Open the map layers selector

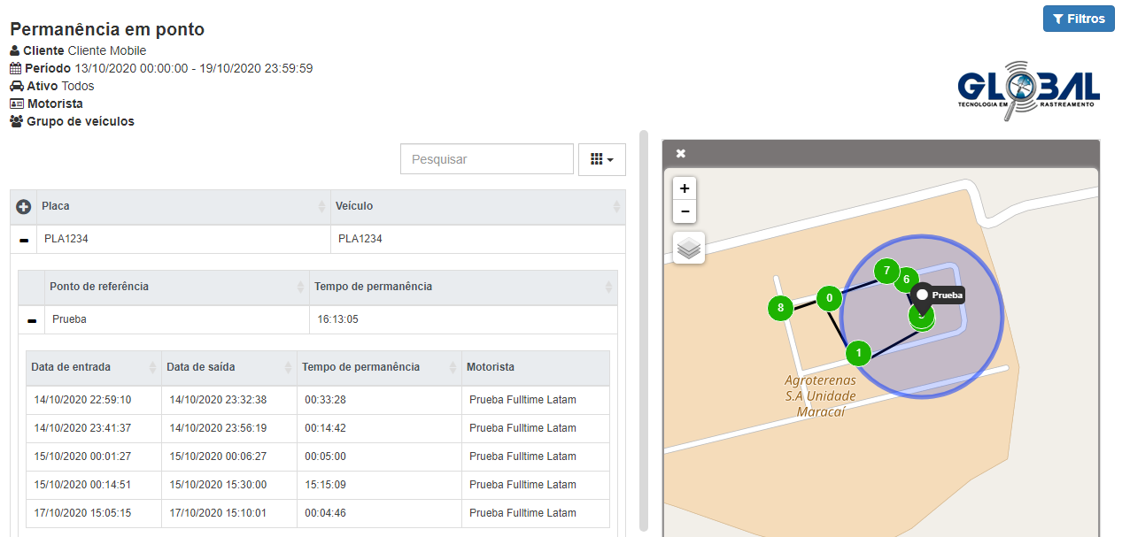(x=689, y=248)
